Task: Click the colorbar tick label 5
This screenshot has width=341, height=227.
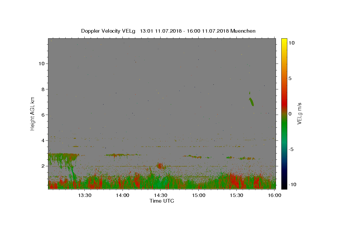Action: click(x=290, y=78)
